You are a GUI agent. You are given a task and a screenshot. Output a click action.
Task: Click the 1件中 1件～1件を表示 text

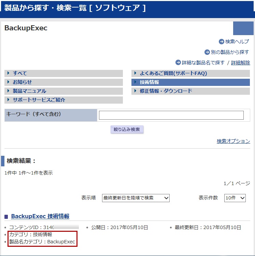coord(29,173)
